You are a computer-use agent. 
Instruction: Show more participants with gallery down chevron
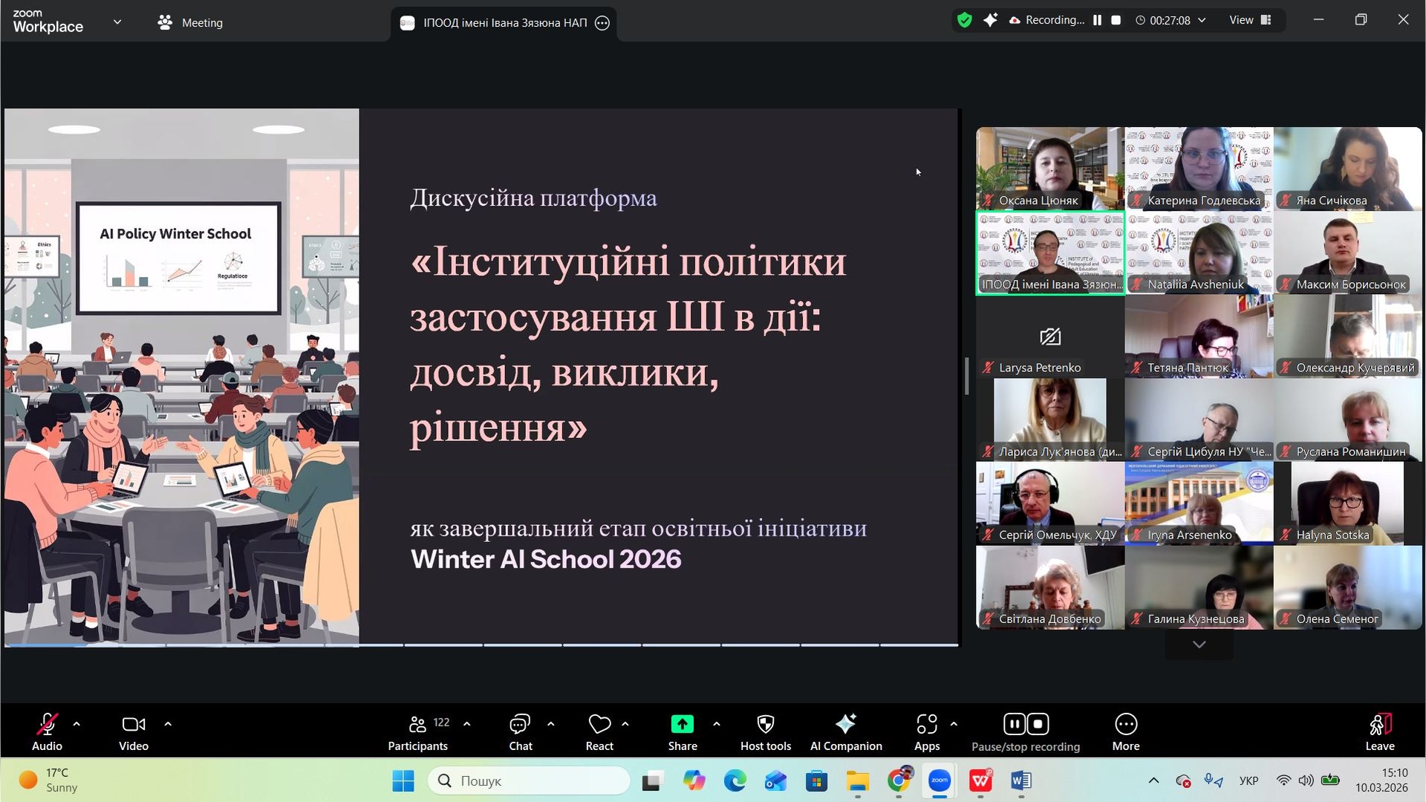(x=1199, y=645)
